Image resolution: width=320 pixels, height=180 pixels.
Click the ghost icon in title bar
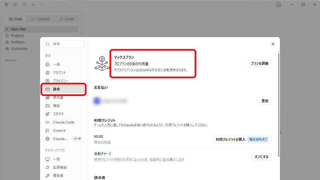pos(278,4)
